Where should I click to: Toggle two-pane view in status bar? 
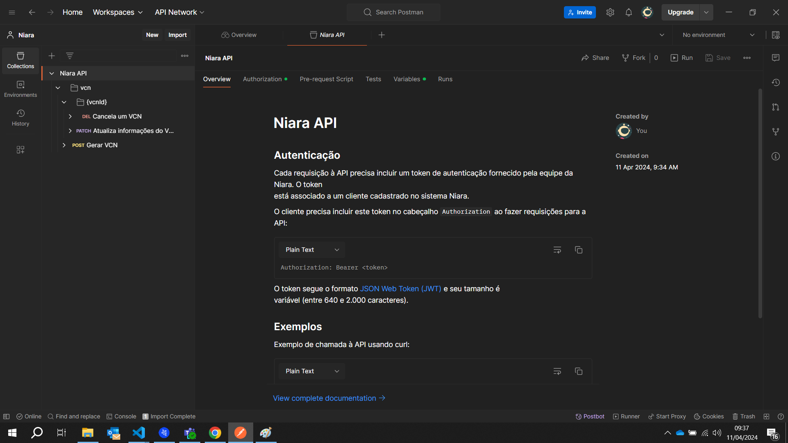coord(766,416)
